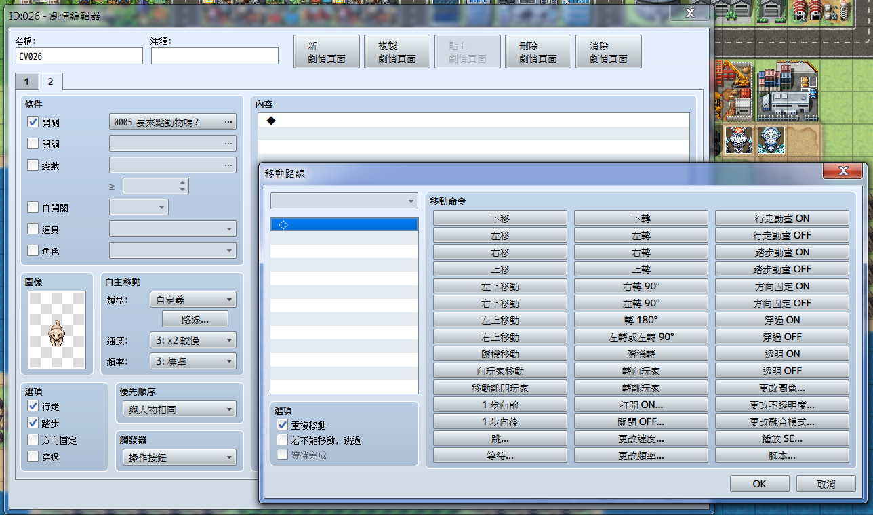Screen dimensions: 873x515
Task: Toggle the first 開關 condition checkbox
Action: click(x=33, y=123)
